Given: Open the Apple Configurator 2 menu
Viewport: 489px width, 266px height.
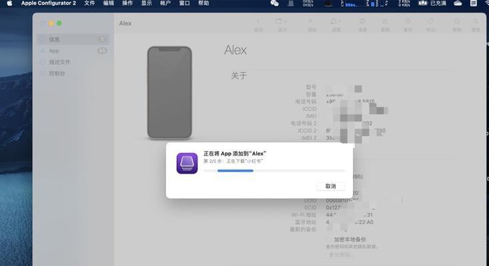Looking at the screenshot, I should click(x=48, y=3).
